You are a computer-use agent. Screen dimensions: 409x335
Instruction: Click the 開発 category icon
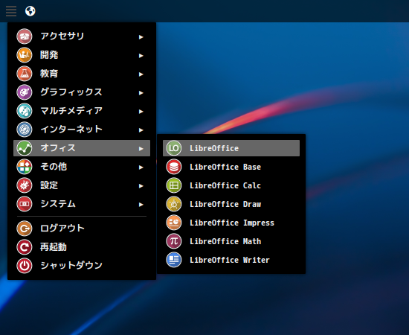click(25, 55)
